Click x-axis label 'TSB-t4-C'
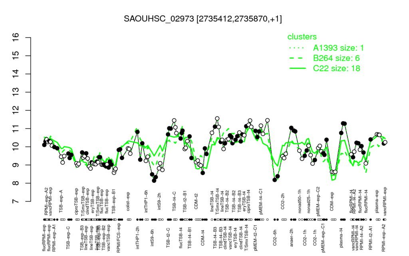Screen dimensions: 409x256 coord(175,201)
